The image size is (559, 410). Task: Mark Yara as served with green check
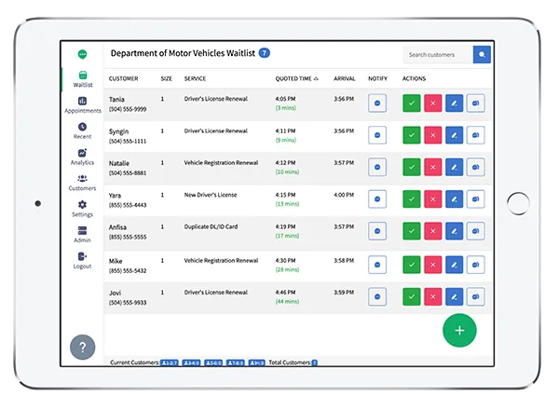(x=412, y=198)
